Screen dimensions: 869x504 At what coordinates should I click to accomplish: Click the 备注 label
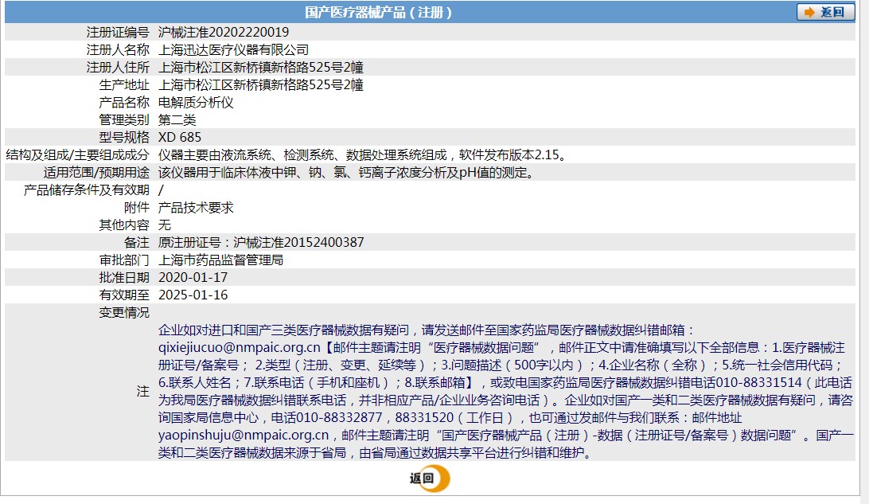point(137,242)
